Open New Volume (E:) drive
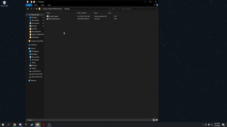227x127 pixels. [x=37, y=77]
